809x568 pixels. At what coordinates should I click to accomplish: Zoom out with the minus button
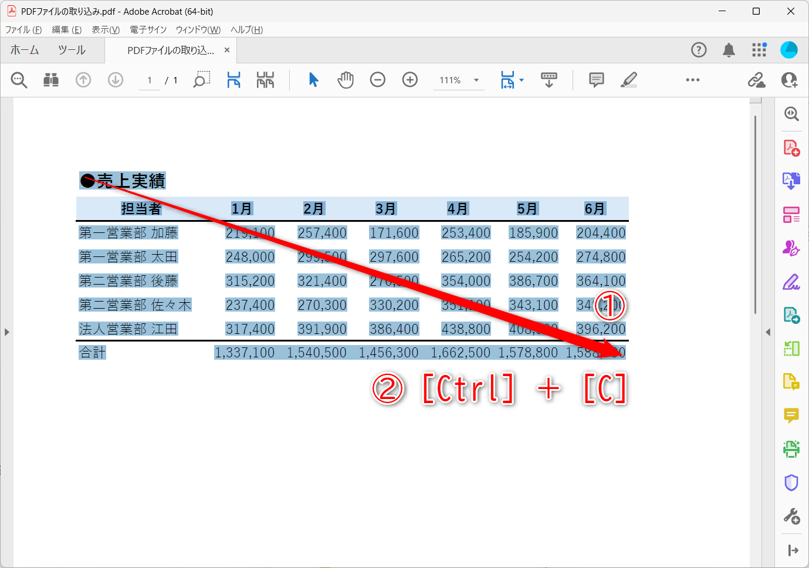(378, 80)
